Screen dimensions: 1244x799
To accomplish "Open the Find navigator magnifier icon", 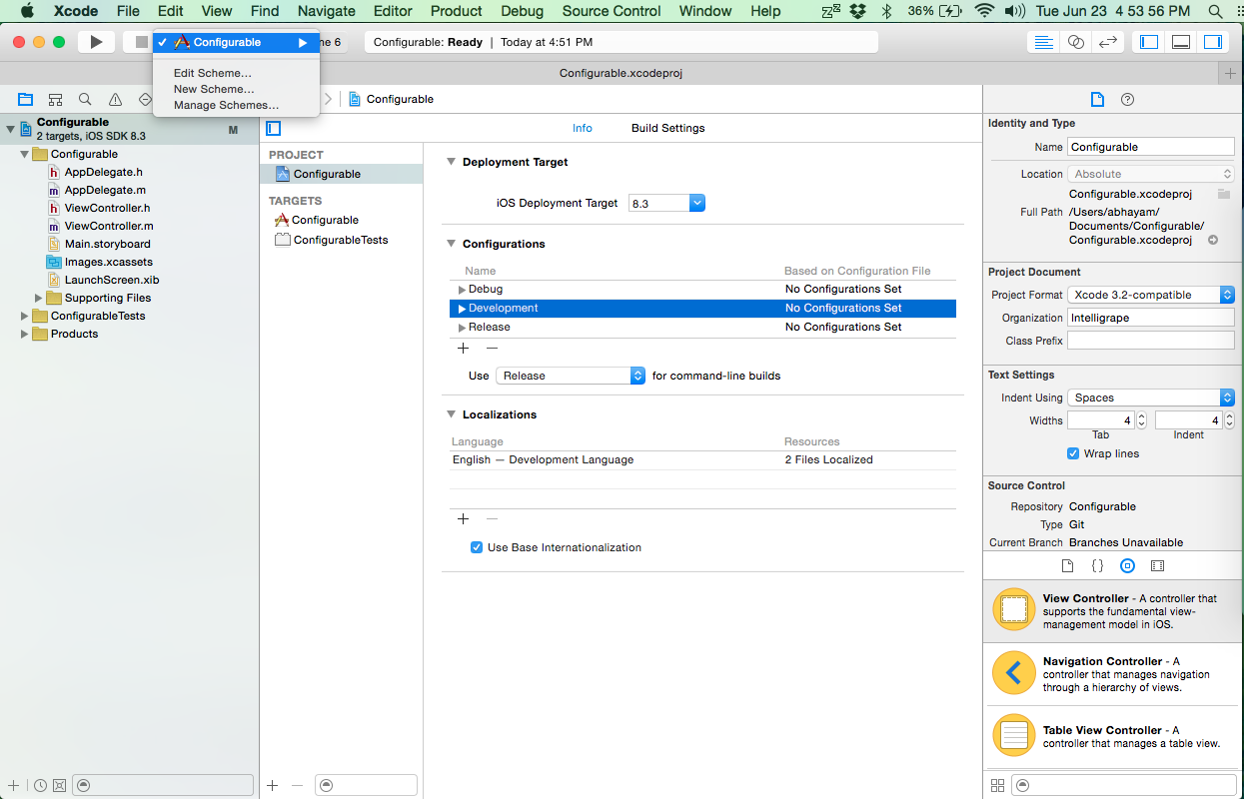I will tap(85, 100).
